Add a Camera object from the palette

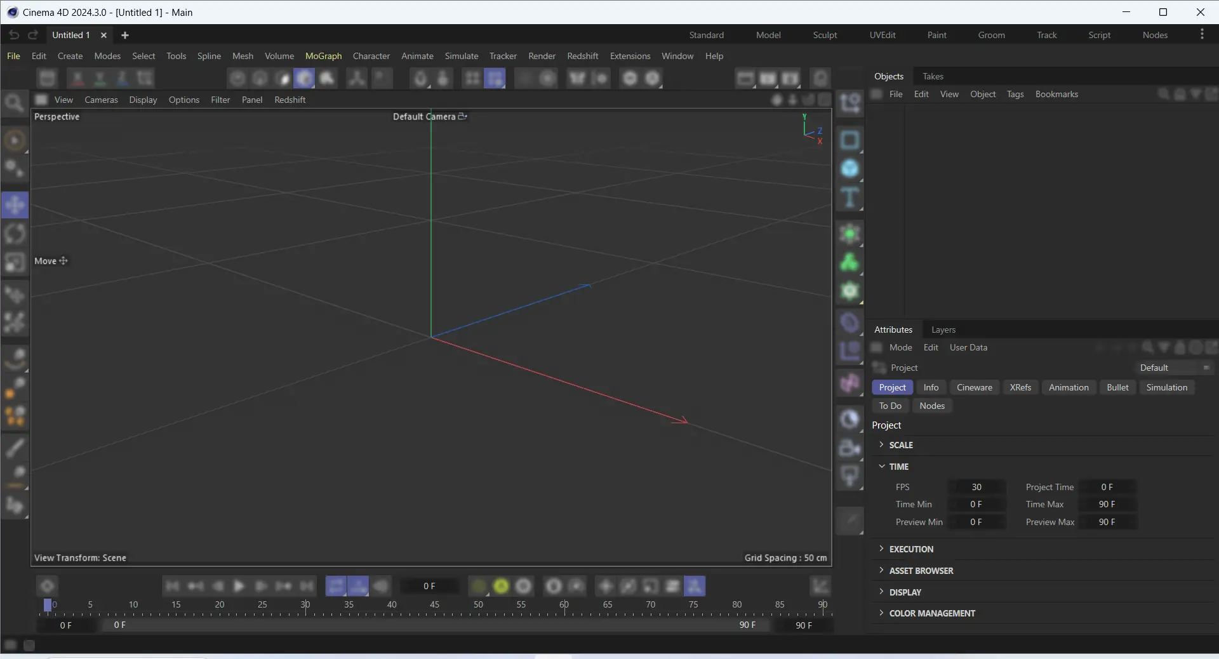coord(849,448)
